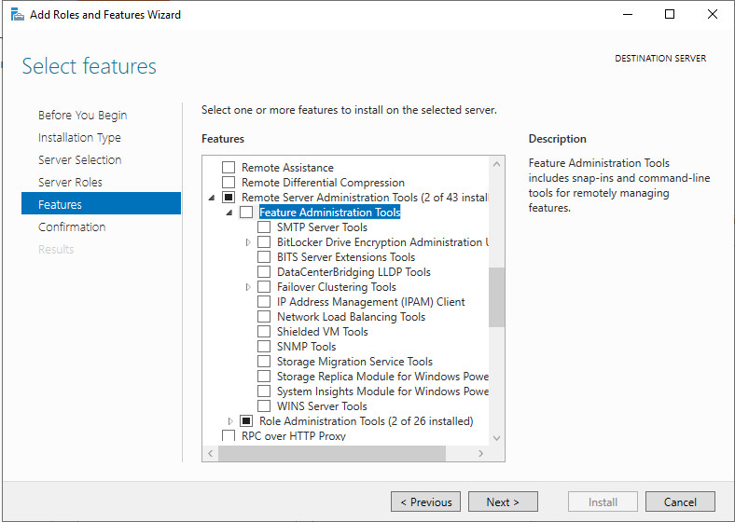Click horizontal scrollbar right arrow in features list
735x522 pixels.
coord(481,453)
